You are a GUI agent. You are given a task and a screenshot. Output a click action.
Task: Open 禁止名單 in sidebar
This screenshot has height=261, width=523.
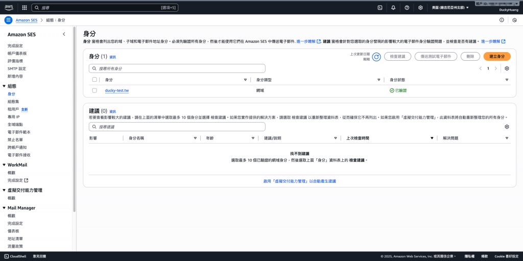pos(15,140)
